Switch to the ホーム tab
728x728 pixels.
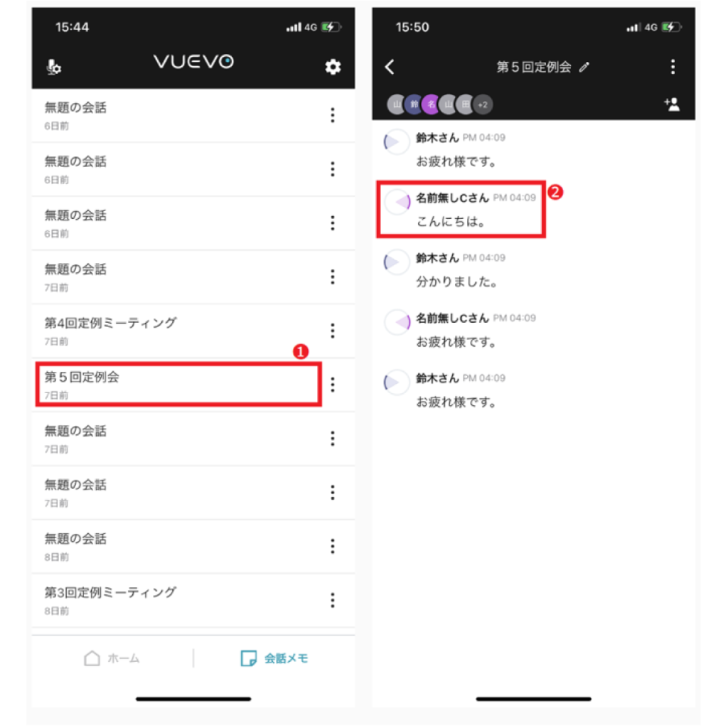pos(112,658)
